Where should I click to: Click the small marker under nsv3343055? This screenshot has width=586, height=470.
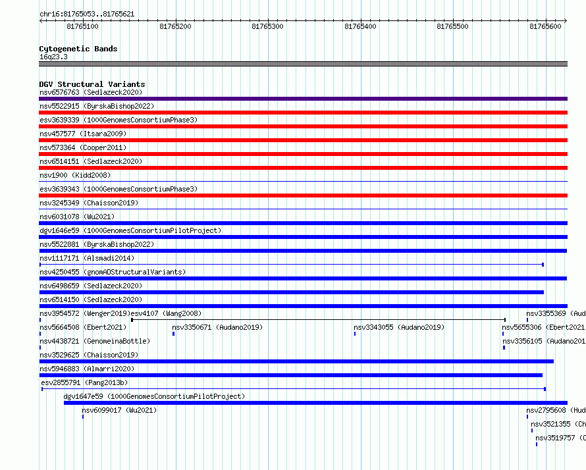355,334
